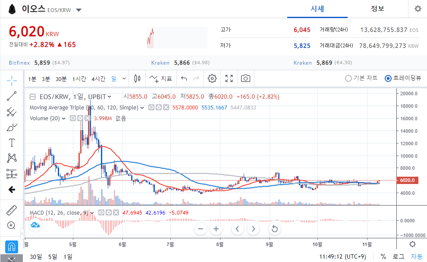427x262 pixels.
Task: Select the zoom in magnifier tool
Action: (x=12, y=225)
